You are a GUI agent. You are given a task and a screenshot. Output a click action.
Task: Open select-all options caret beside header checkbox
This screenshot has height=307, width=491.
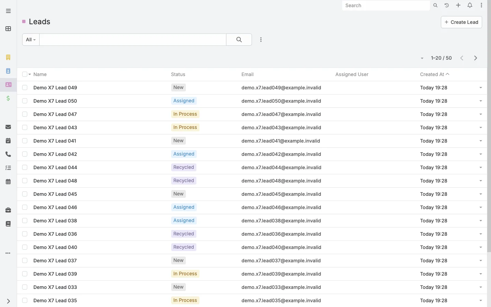click(x=30, y=74)
